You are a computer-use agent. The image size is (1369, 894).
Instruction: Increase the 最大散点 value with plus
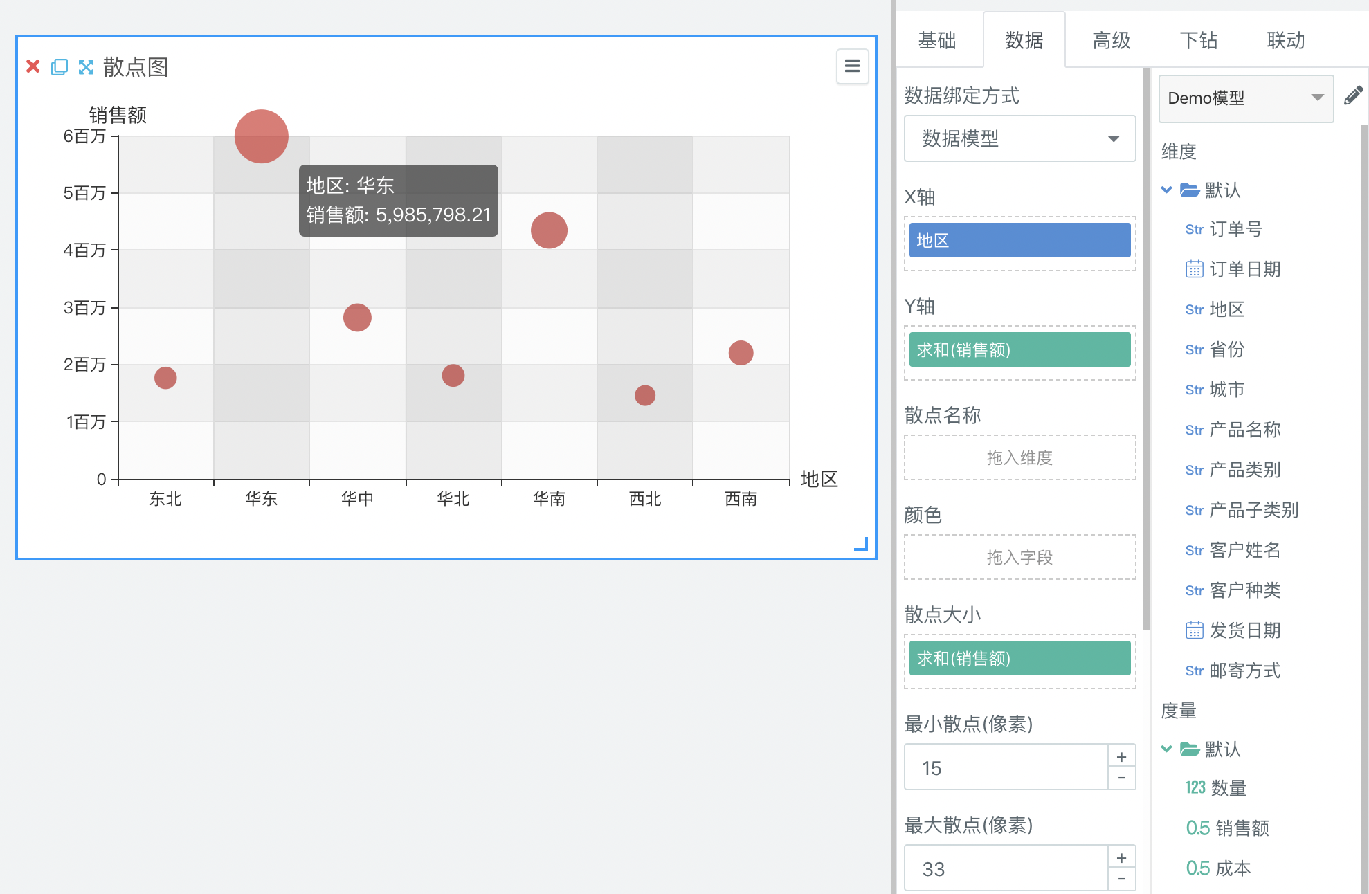point(1121,857)
